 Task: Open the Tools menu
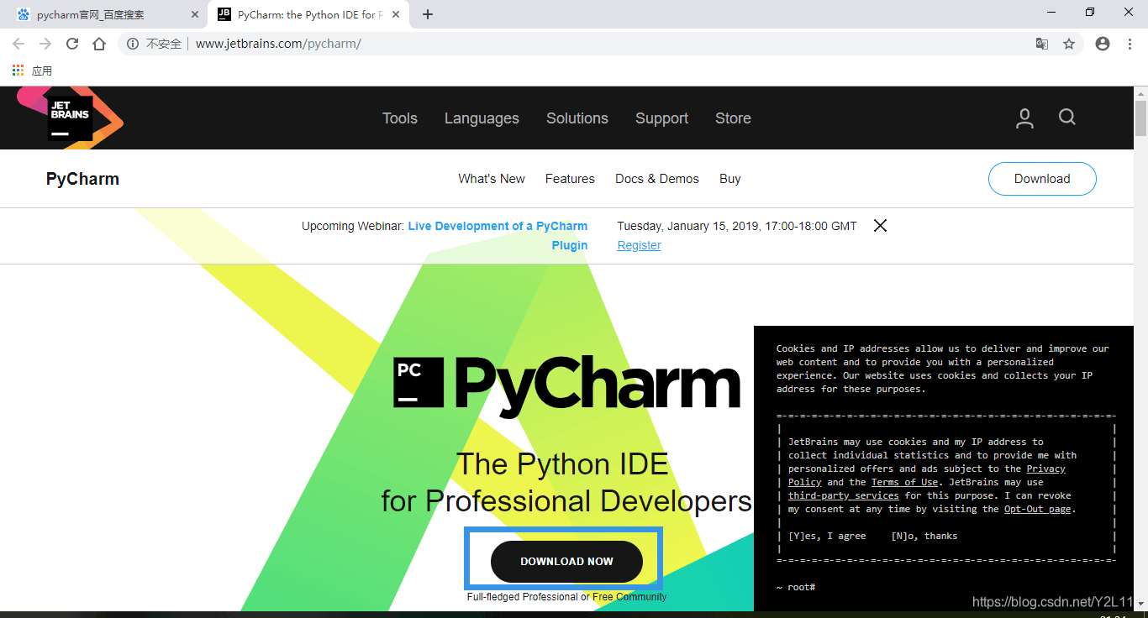click(x=400, y=118)
